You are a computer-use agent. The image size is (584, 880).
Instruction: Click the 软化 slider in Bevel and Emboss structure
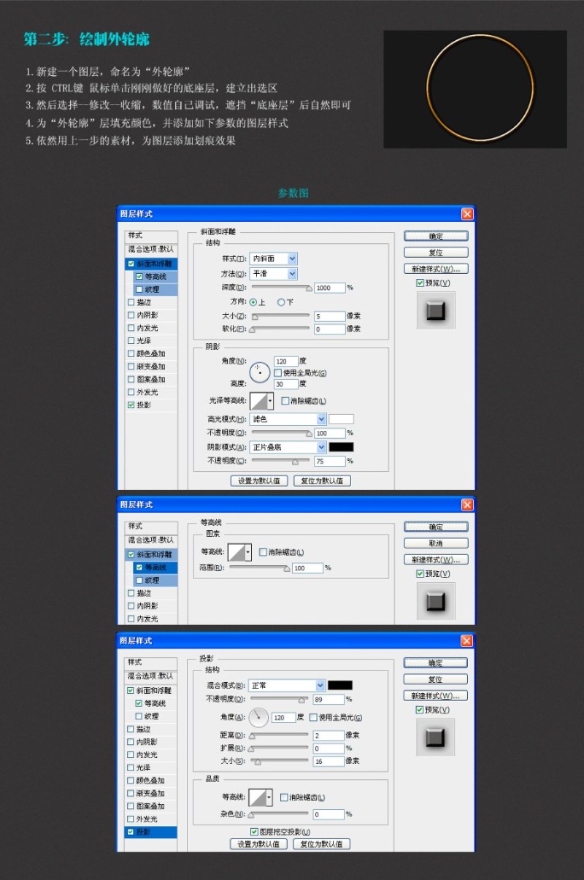[x=281, y=329]
